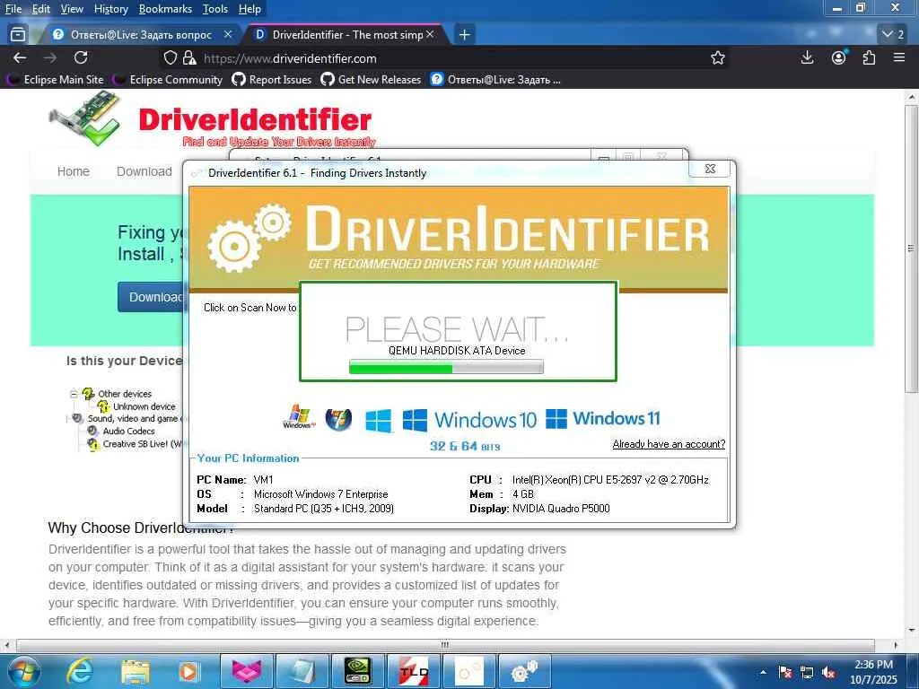Click the horizontal page scrollbar

click(445, 645)
